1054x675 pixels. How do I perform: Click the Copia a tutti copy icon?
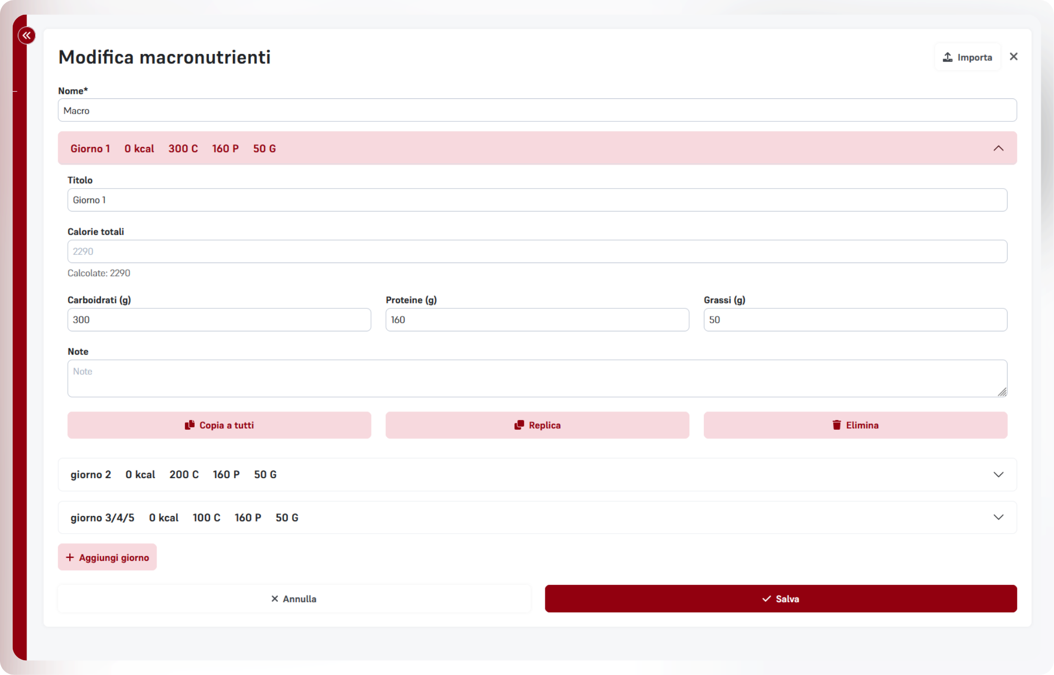click(x=190, y=425)
